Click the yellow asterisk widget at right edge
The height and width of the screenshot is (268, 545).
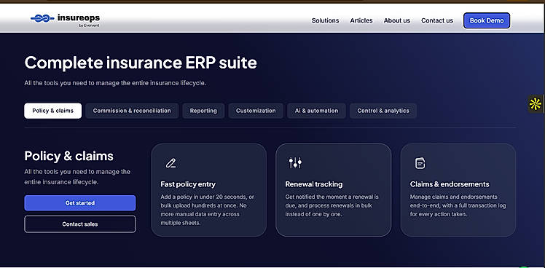click(x=536, y=104)
